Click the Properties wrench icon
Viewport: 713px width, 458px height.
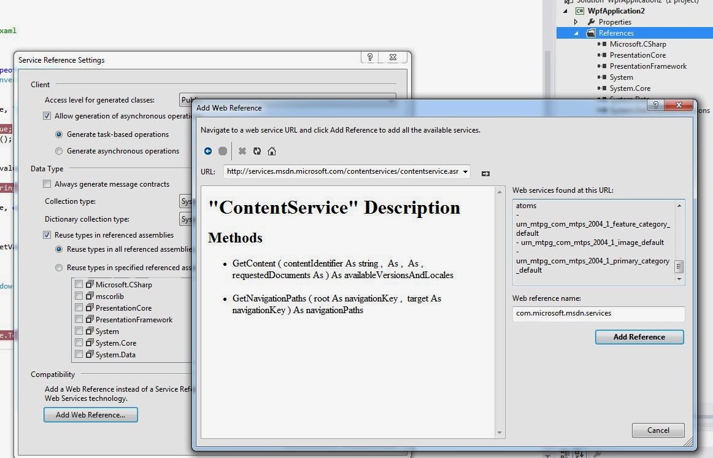pyautogui.click(x=591, y=22)
